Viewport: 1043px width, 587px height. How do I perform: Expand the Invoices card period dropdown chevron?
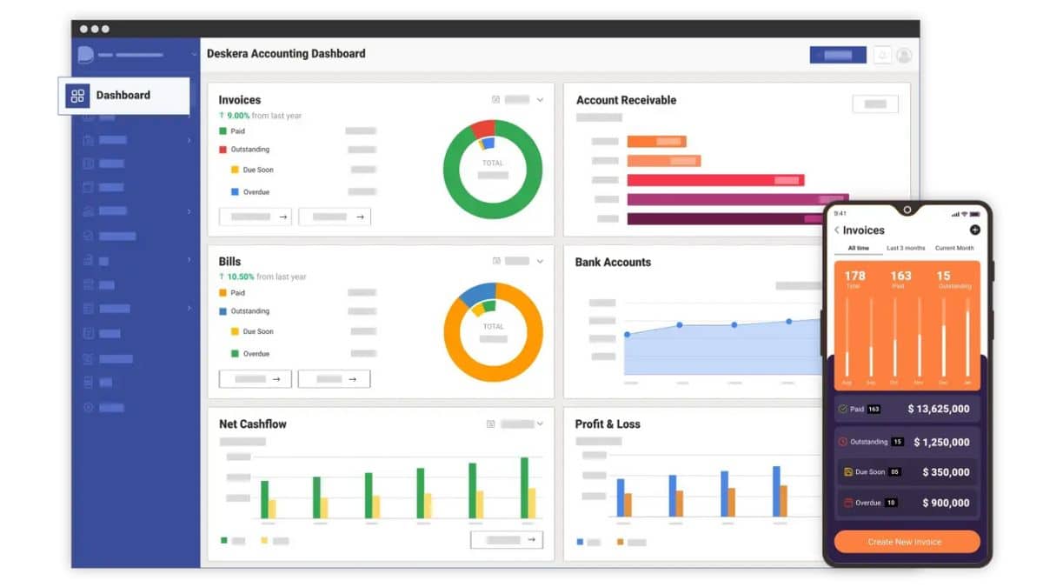(540, 100)
